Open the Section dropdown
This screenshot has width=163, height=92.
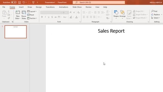32,18
